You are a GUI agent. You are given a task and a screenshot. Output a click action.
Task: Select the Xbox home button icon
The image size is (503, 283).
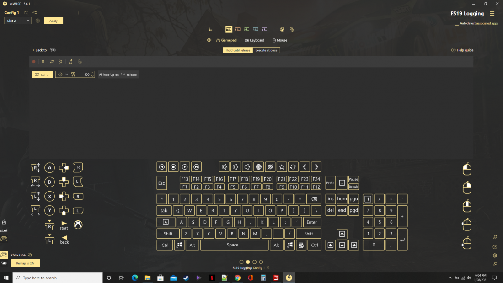pyautogui.click(x=78, y=225)
